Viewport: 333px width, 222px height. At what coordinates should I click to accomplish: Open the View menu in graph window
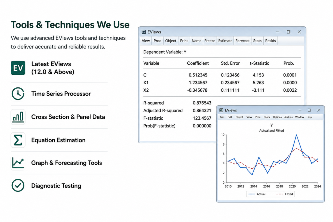point(249,117)
